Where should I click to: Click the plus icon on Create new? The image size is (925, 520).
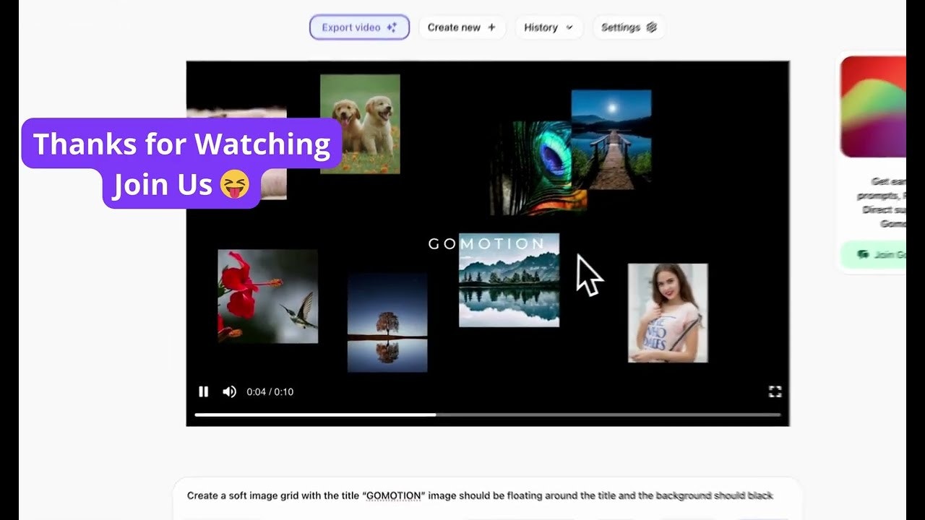492,27
